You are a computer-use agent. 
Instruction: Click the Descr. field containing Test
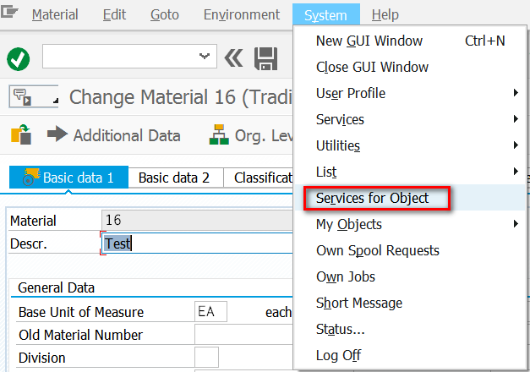(198, 243)
